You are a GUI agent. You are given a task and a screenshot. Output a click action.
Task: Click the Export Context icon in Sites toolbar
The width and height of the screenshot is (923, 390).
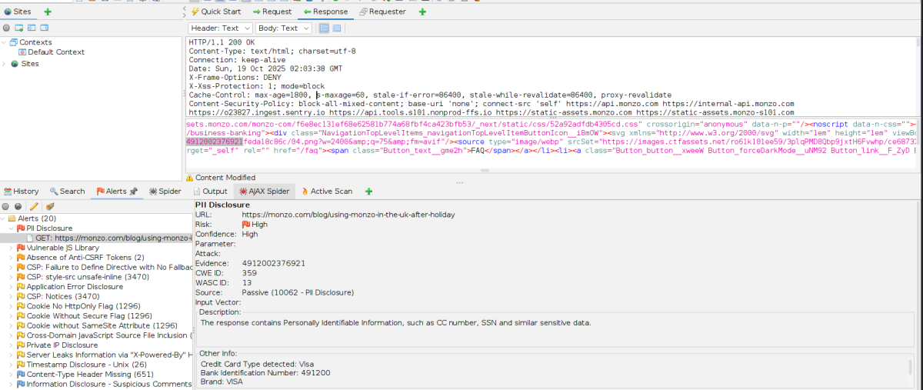(x=45, y=28)
